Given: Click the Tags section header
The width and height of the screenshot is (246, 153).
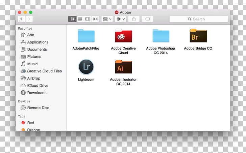Looking at the screenshot, I should click(x=22, y=116).
